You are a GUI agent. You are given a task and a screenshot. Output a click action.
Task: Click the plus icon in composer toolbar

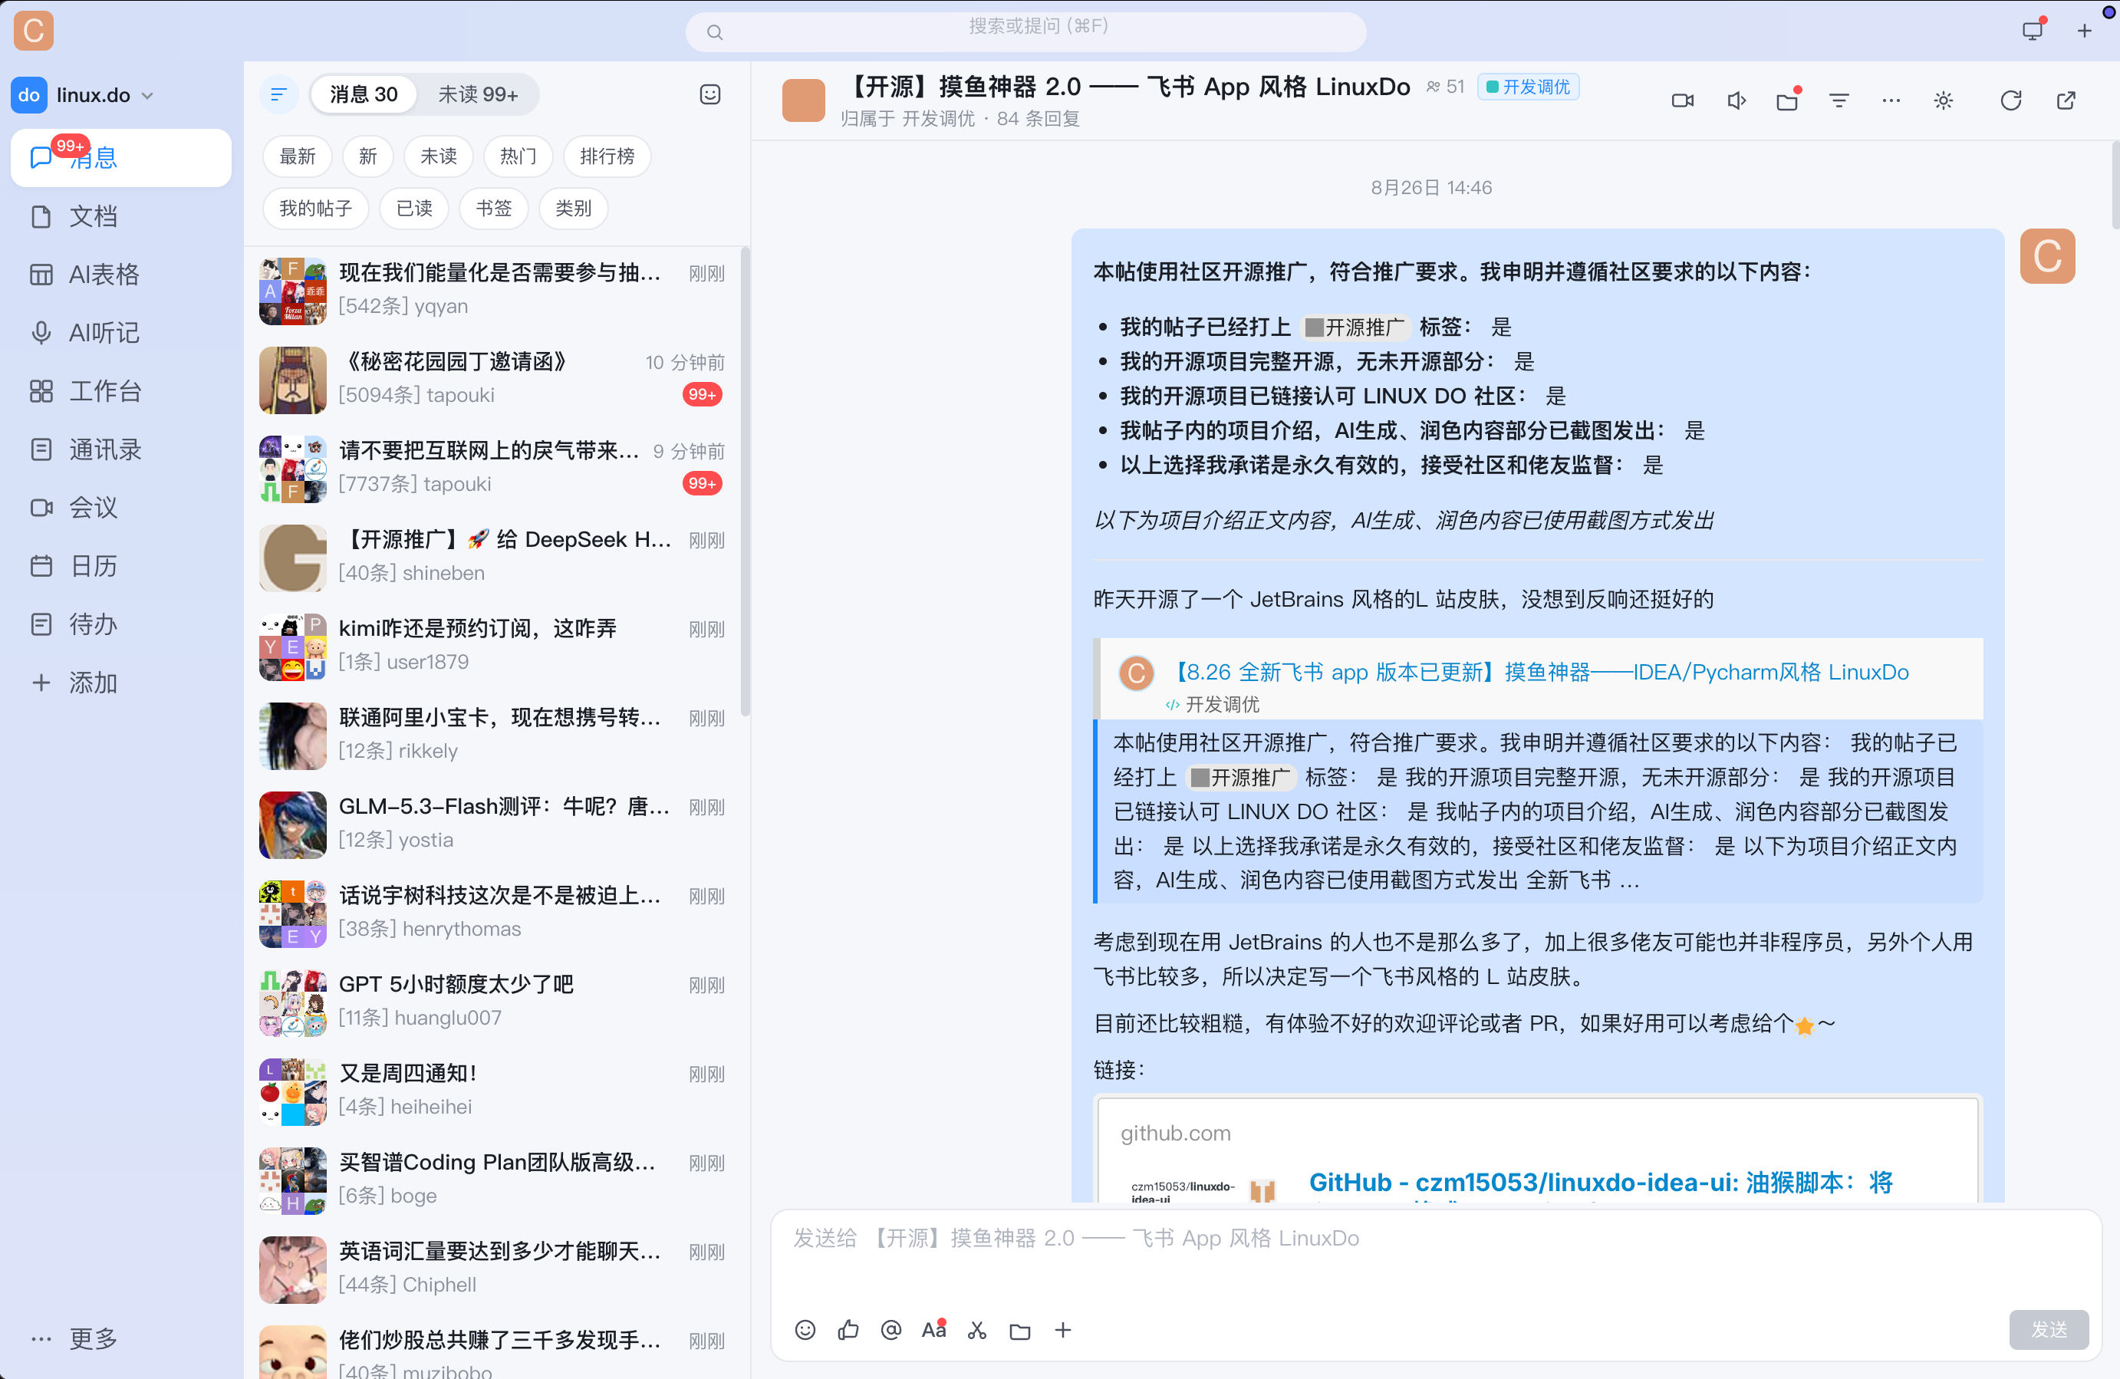(1062, 1330)
